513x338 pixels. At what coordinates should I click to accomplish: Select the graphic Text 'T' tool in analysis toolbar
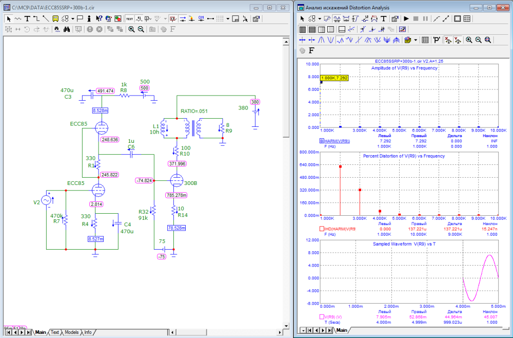(x=383, y=18)
